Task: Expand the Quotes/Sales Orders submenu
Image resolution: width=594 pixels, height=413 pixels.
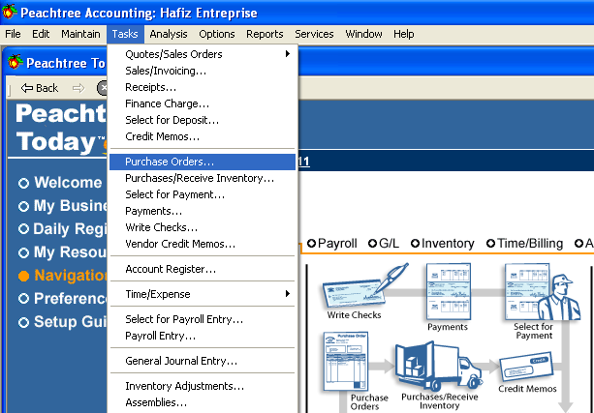Action: pyautogui.click(x=203, y=54)
